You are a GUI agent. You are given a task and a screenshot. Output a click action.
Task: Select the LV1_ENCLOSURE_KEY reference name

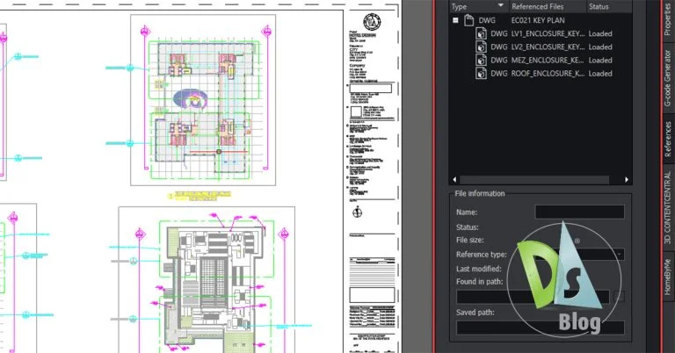[x=548, y=33]
